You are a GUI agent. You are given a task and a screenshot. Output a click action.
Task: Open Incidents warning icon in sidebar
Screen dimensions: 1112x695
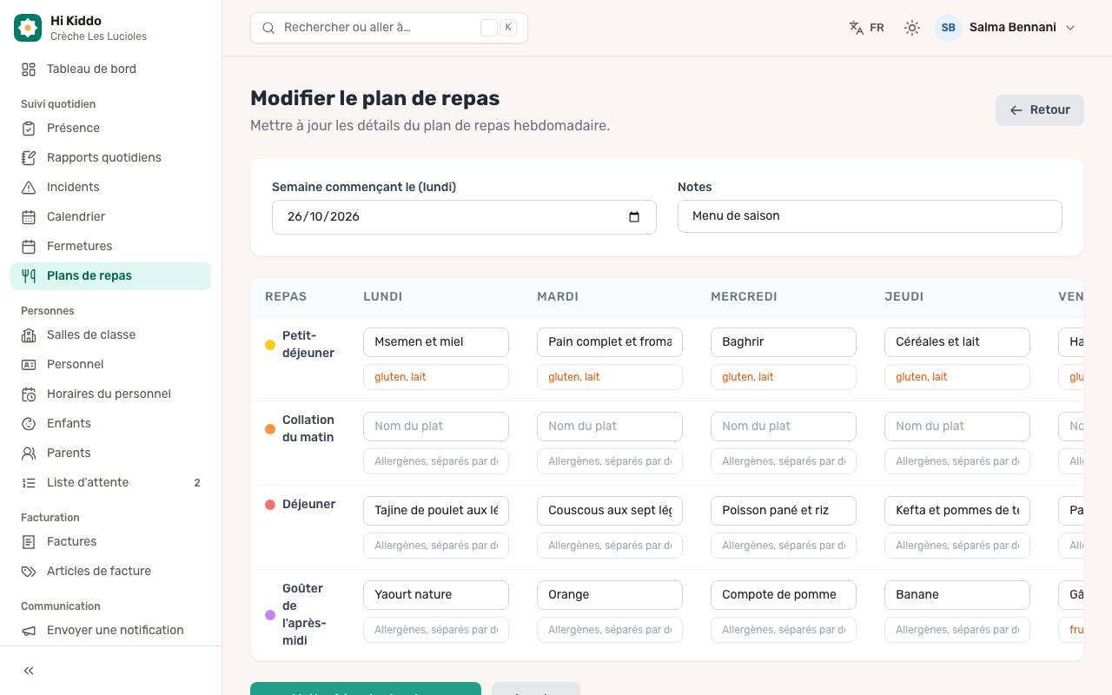[29, 188]
